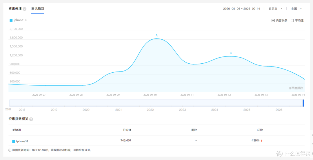The width and height of the screenshot is (313, 160).
Task: Click the 2026-09-07 x-axis date label
Action: [x=39, y=95]
